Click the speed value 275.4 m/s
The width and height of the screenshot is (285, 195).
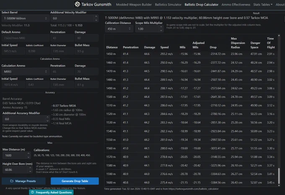point(166,183)
